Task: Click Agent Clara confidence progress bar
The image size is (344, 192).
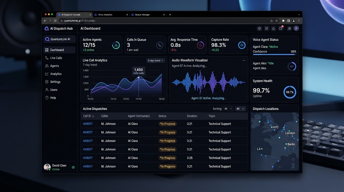Action: click(274, 54)
